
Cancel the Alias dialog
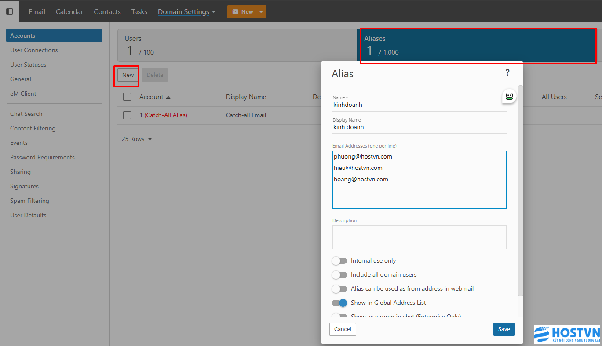click(x=343, y=329)
